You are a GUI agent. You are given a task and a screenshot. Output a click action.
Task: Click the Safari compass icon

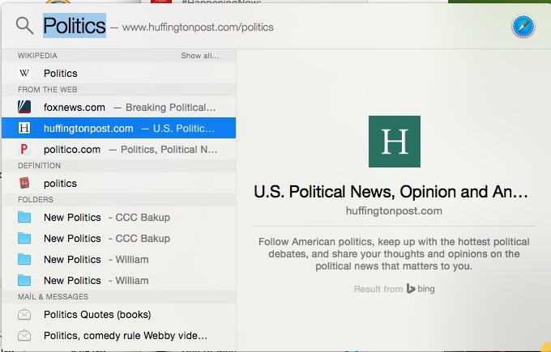coord(523,26)
